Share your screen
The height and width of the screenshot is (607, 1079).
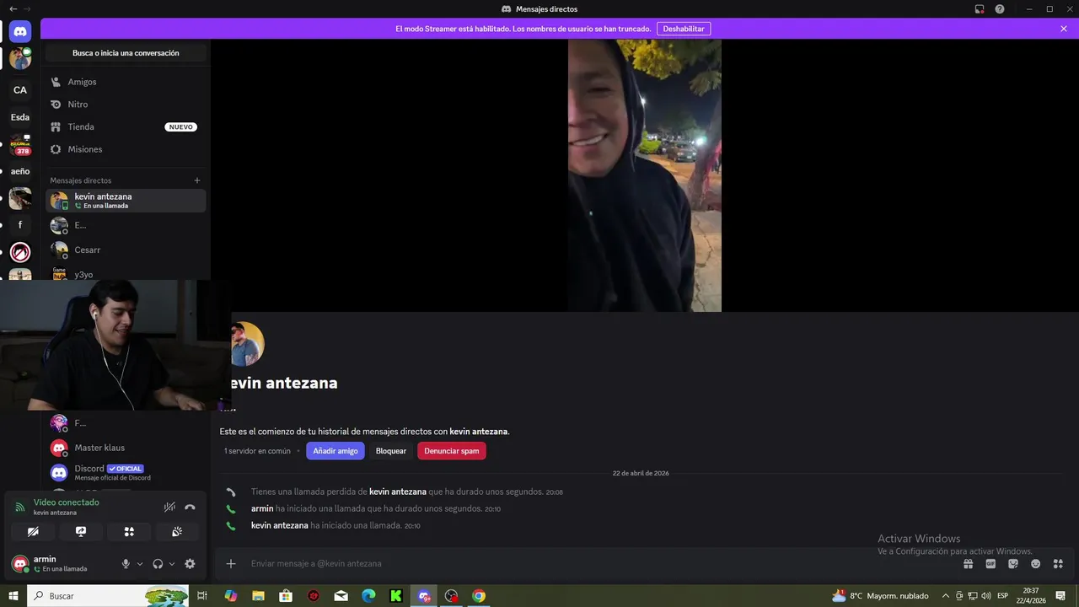(81, 532)
